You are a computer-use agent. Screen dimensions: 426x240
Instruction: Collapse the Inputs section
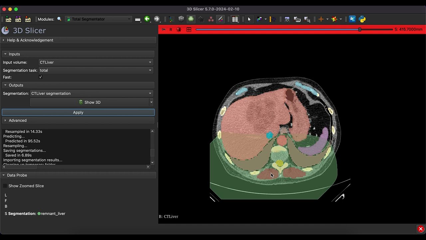[78, 54]
